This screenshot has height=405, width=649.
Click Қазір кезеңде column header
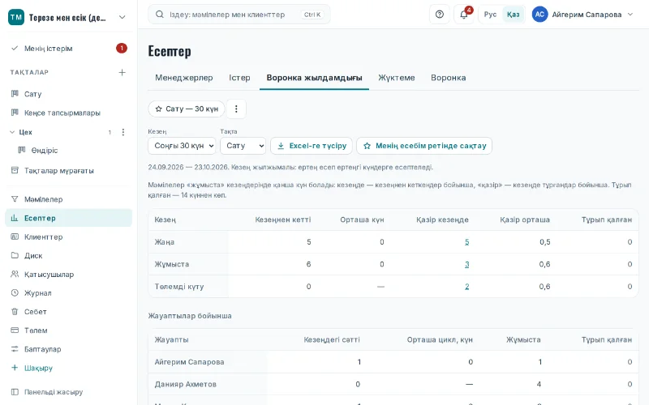[x=442, y=220]
